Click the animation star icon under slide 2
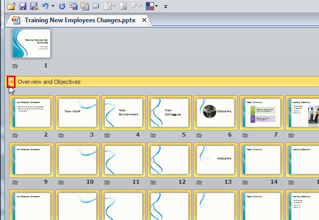Screen dimensions: 319x220 coord(14,135)
